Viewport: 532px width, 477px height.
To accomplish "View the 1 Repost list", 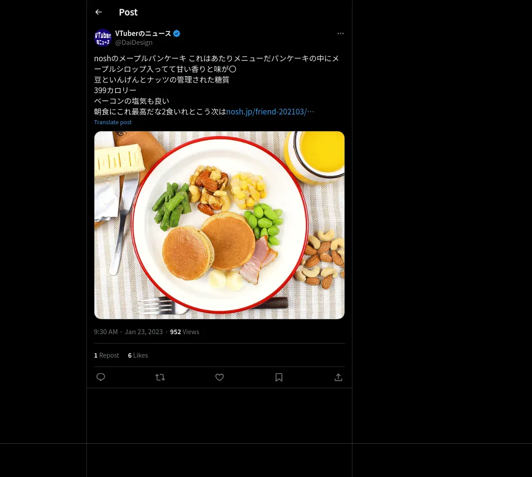I will pos(106,355).
